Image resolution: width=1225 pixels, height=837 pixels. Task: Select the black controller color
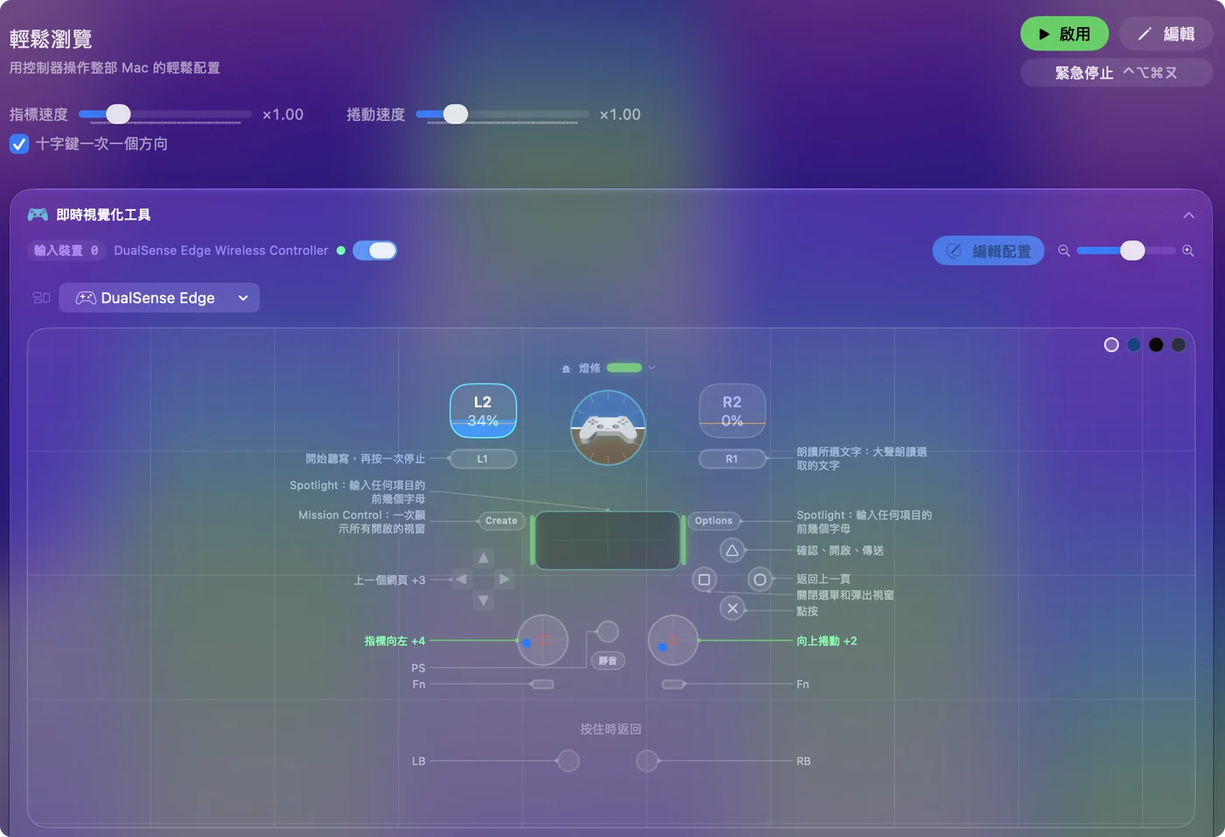(1156, 345)
